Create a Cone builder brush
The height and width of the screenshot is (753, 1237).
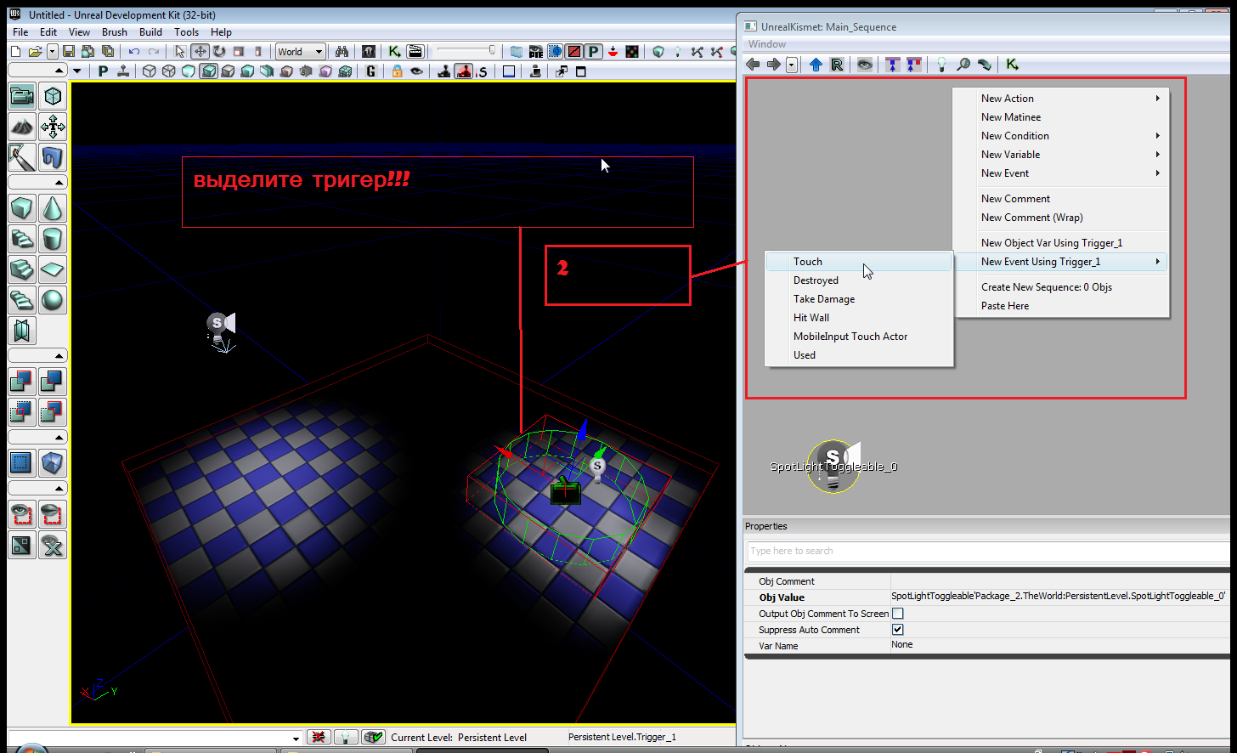[x=53, y=208]
